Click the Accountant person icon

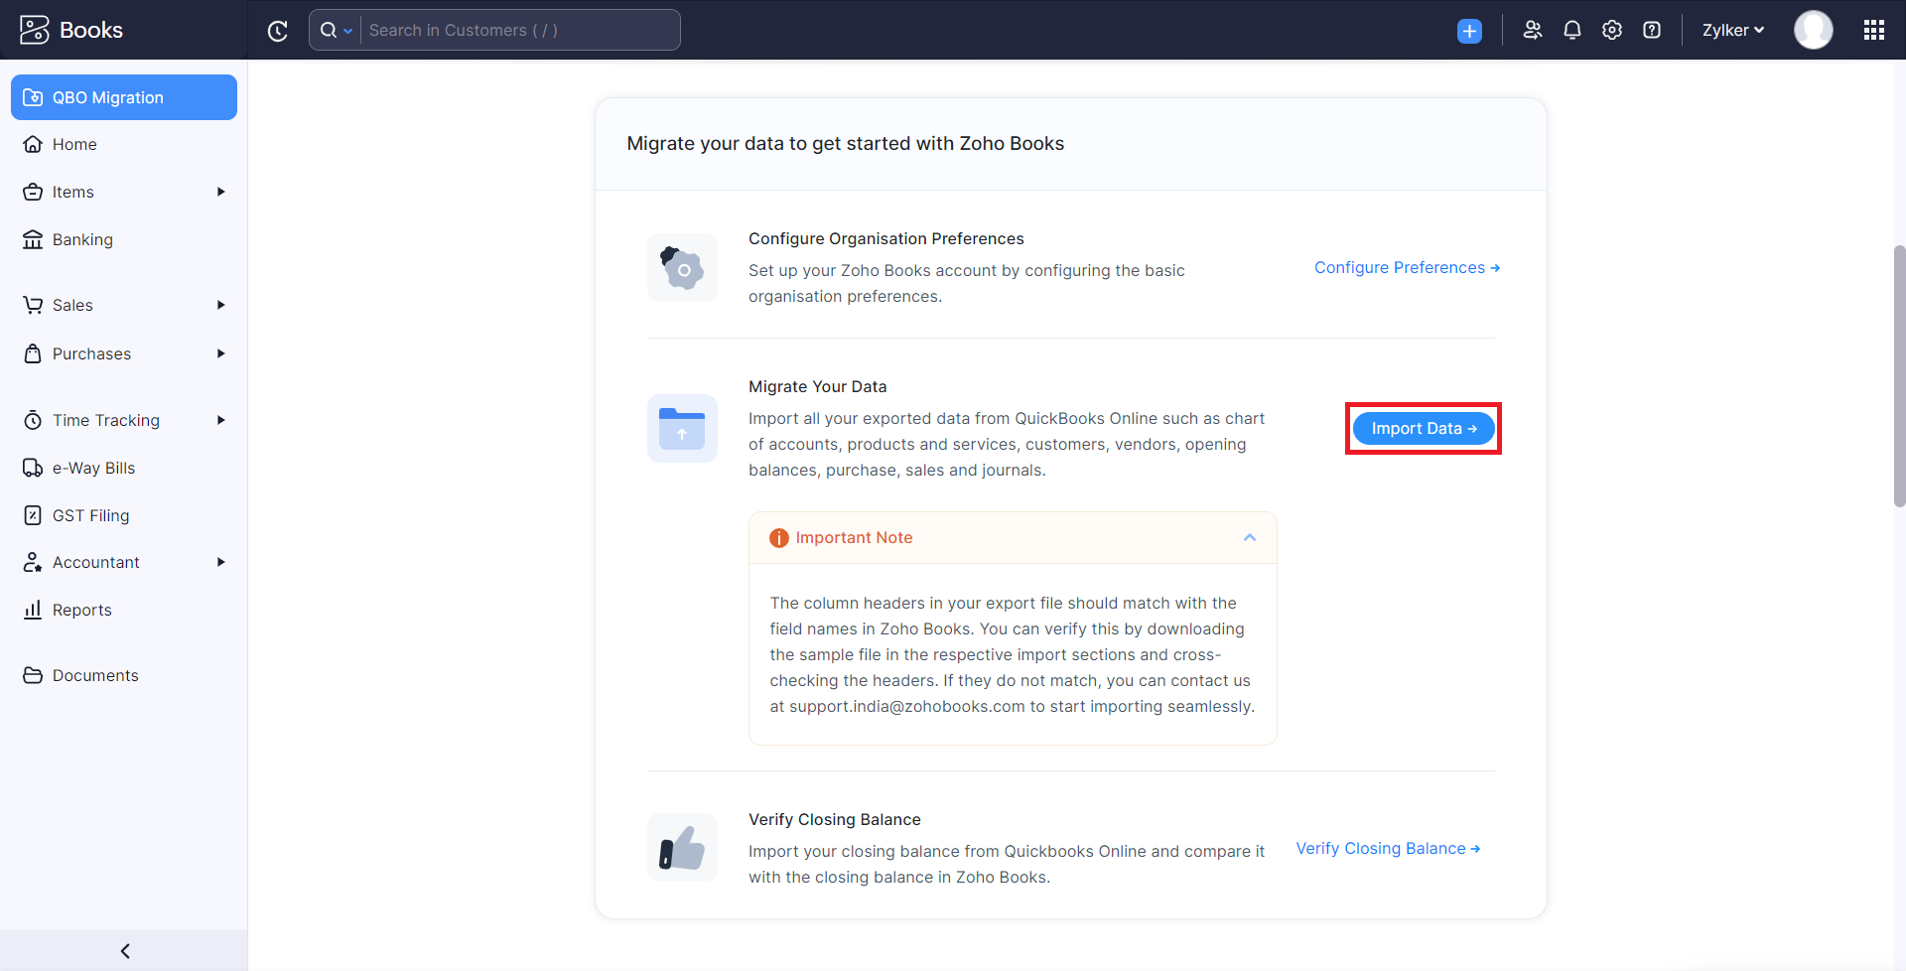[x=33, y=562]
